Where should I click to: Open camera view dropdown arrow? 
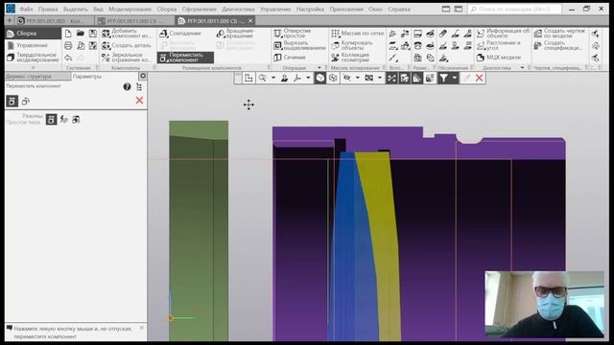coord(380,79)
